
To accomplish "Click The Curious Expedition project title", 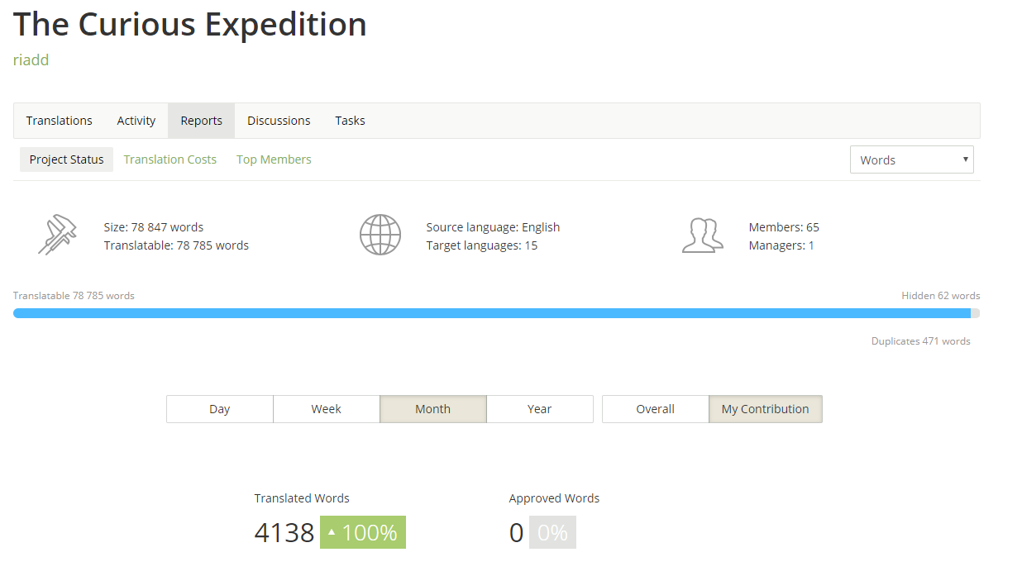I will pos(190,24).
